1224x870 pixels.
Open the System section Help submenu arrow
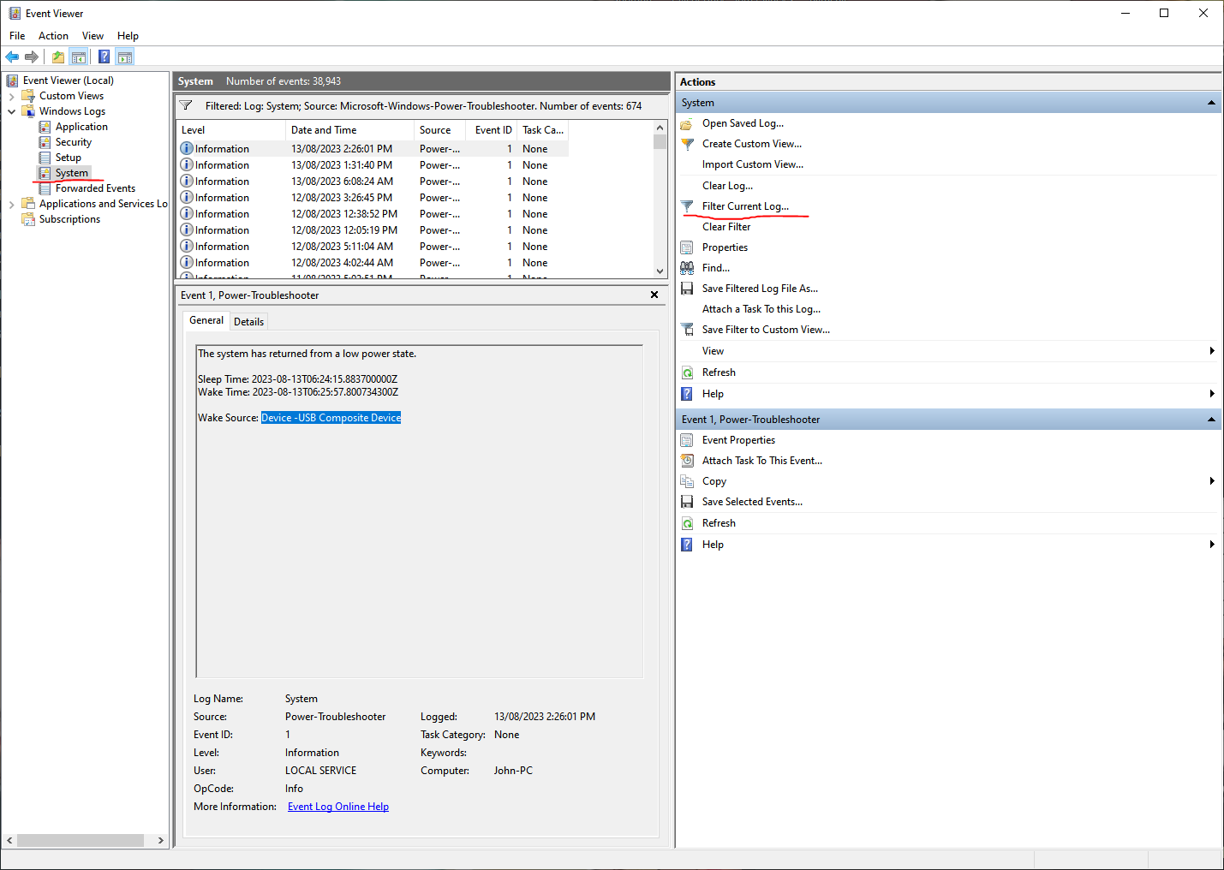(1211, 394)
